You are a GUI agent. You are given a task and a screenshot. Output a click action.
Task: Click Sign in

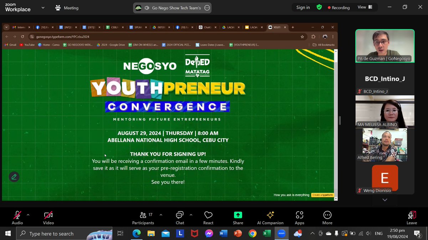pyautogui.click(x=303, y=7)
